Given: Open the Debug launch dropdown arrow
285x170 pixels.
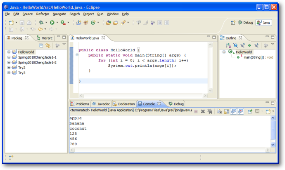Looking at the screenshot, I should (46, 23).
